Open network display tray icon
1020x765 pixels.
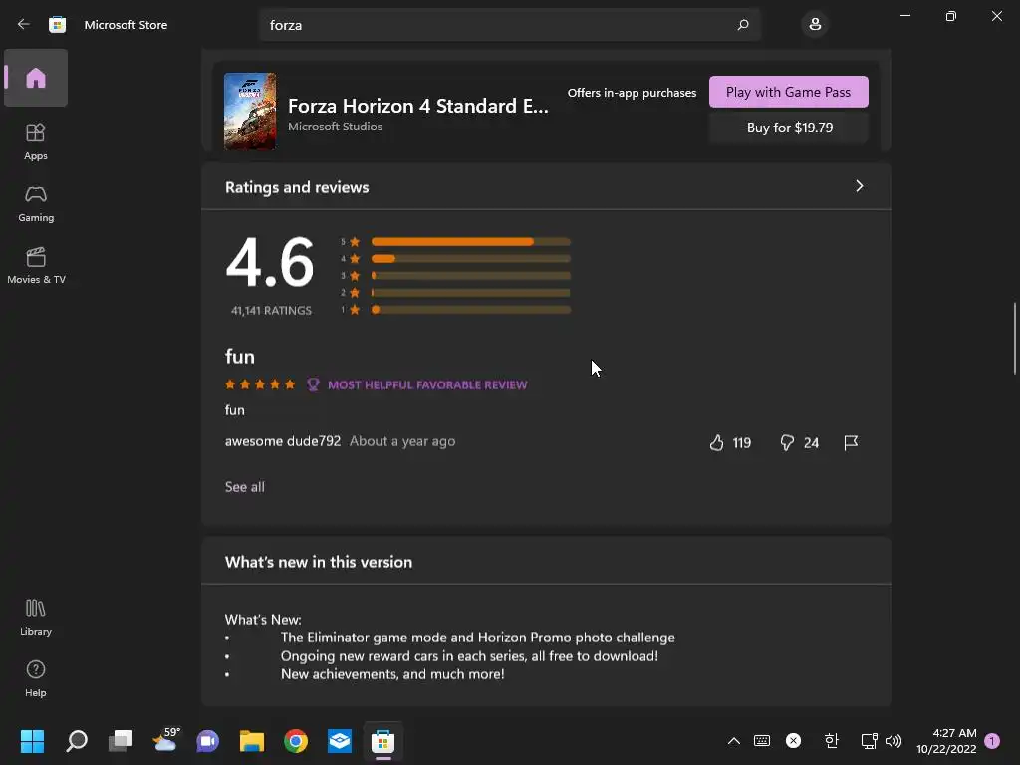869,741
